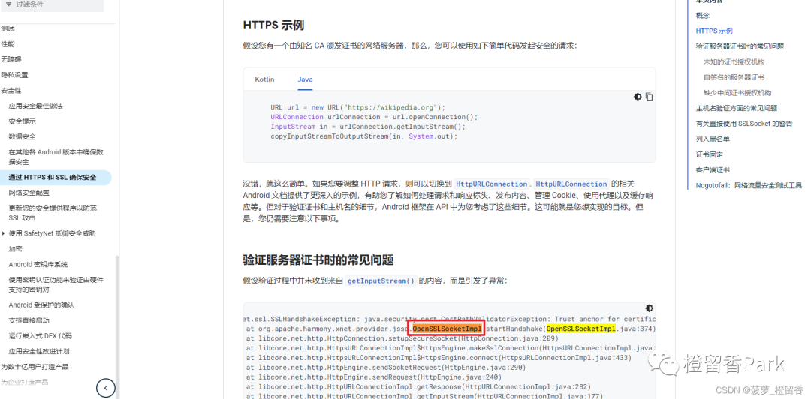Expand the SafetyNet tree item arrow

coord(3,233)
